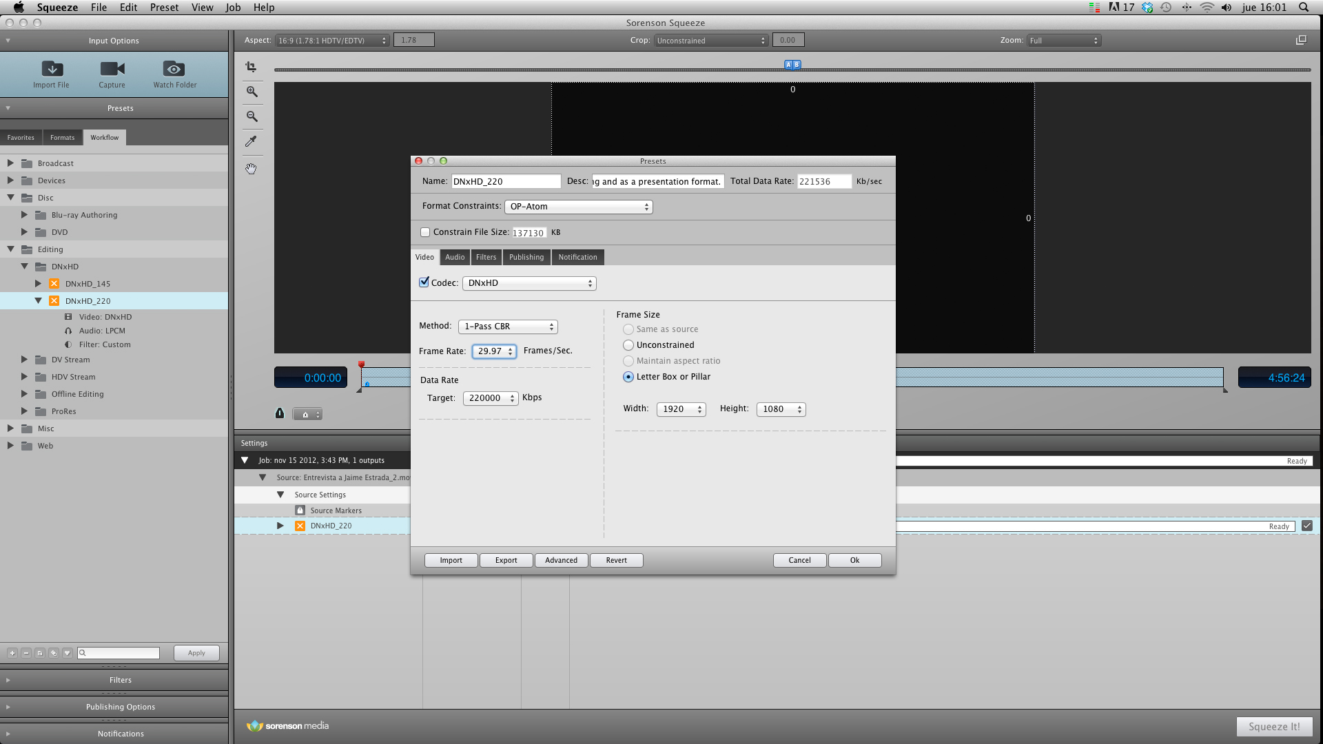Open the detach window icon at top right
Screen dimensions: 1323x744
[x=1301, y=40]
